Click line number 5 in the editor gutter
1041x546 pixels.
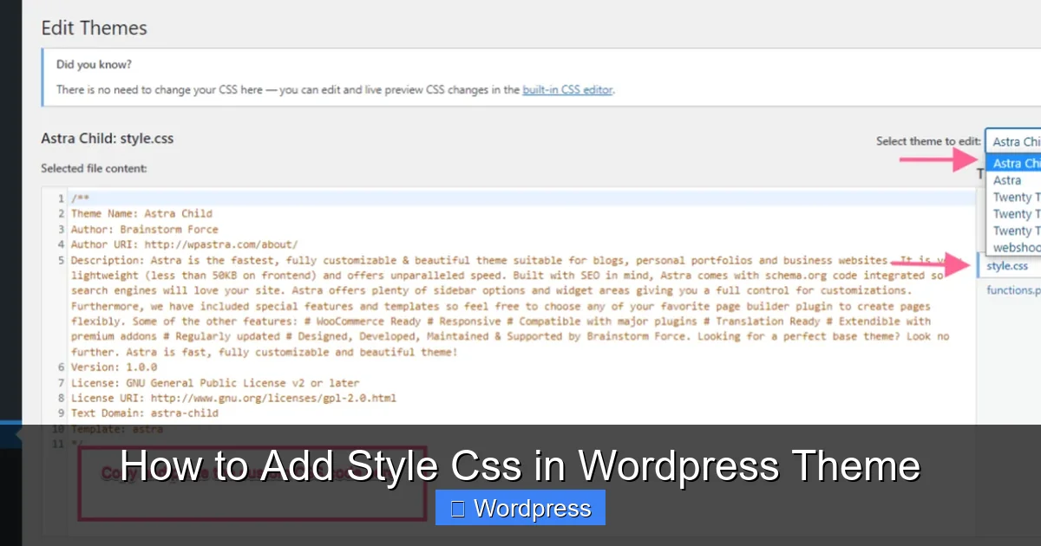point(60,259)
